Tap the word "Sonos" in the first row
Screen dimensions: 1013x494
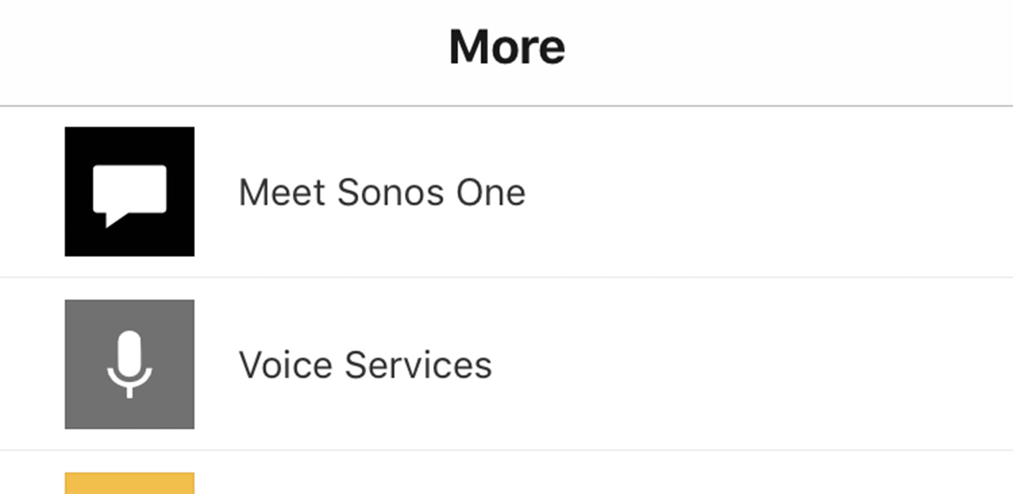coord(390,192)
